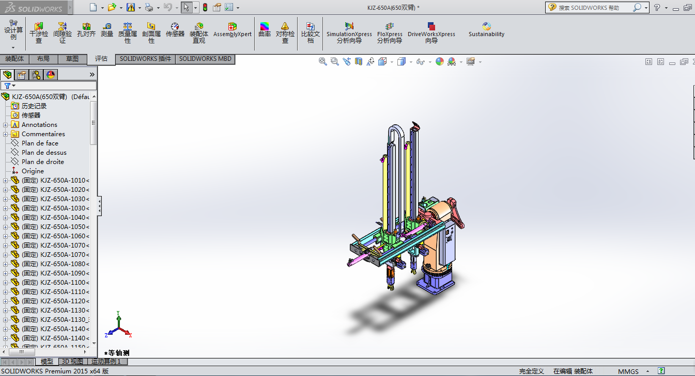This screenshot has width=695, height=376.
Task: Switch to the SOLIDWORKS MBD tab
Action: click(205, 59)
